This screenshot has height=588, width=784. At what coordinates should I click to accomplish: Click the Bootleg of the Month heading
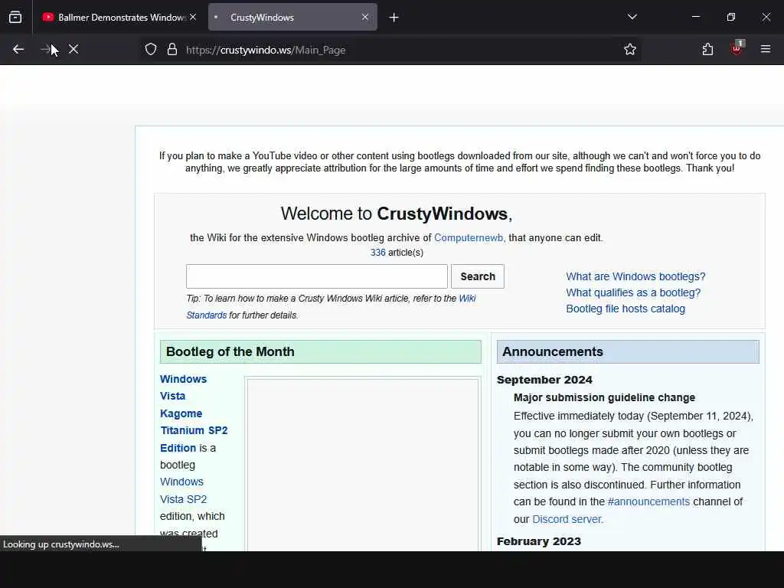point(230,351)
